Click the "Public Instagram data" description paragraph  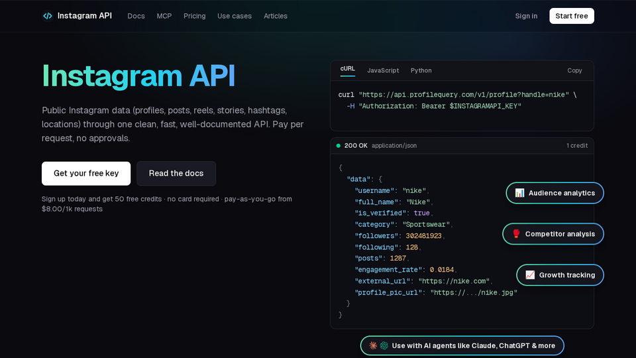tap(172, 124)
